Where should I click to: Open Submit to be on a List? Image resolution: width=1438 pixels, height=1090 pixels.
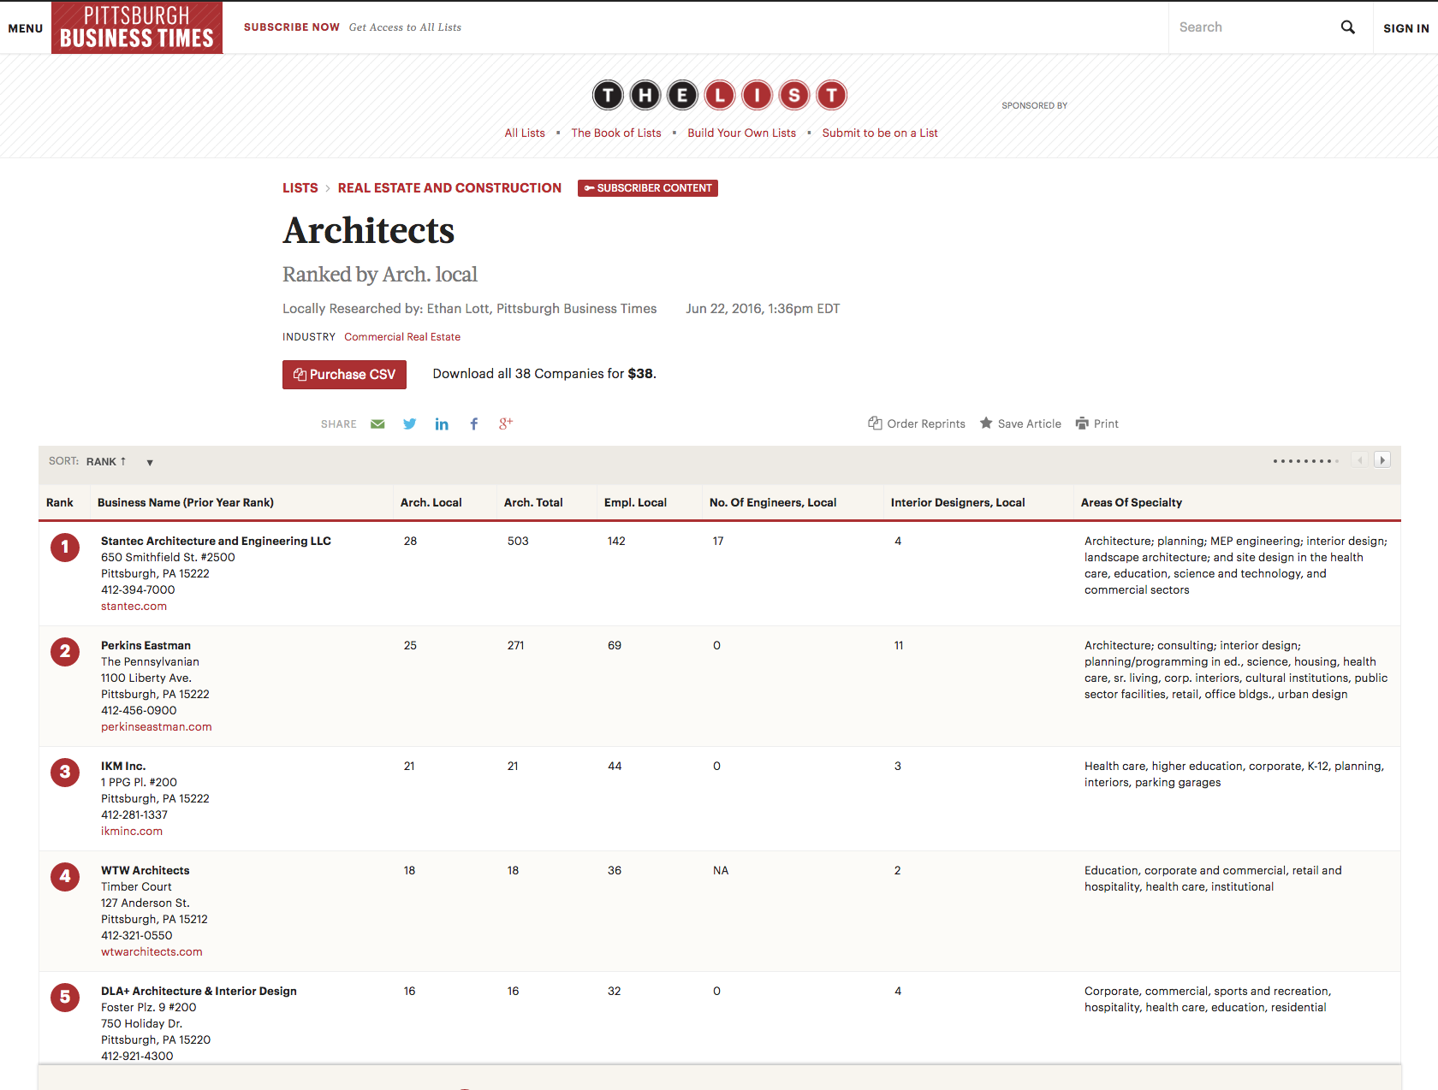[880, 133]
